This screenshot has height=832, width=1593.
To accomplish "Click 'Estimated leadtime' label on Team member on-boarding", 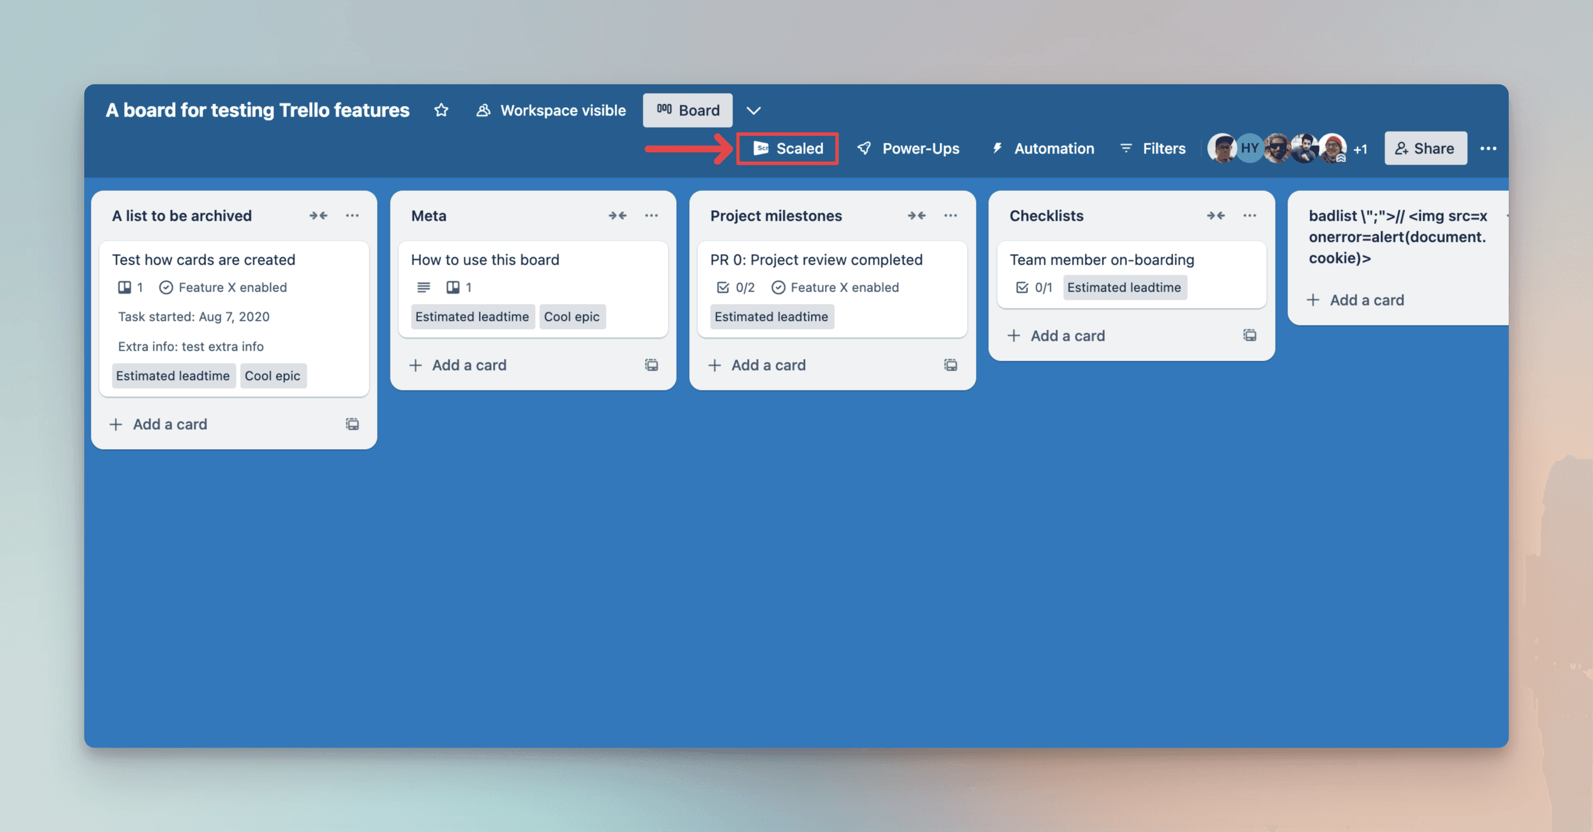I will point(1124,287).
